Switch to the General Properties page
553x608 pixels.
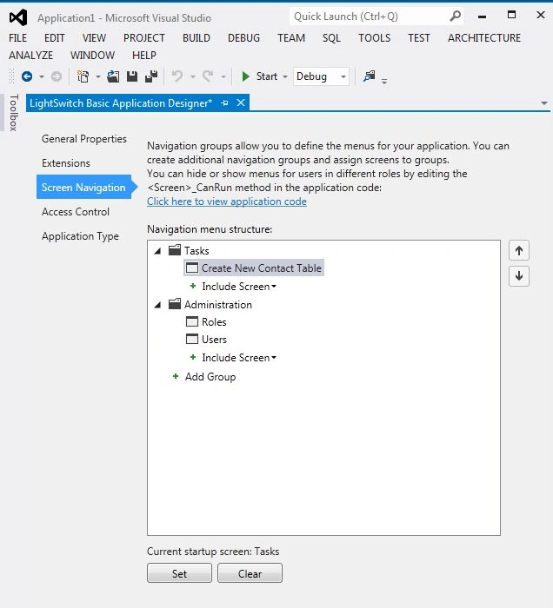(84, 139)
